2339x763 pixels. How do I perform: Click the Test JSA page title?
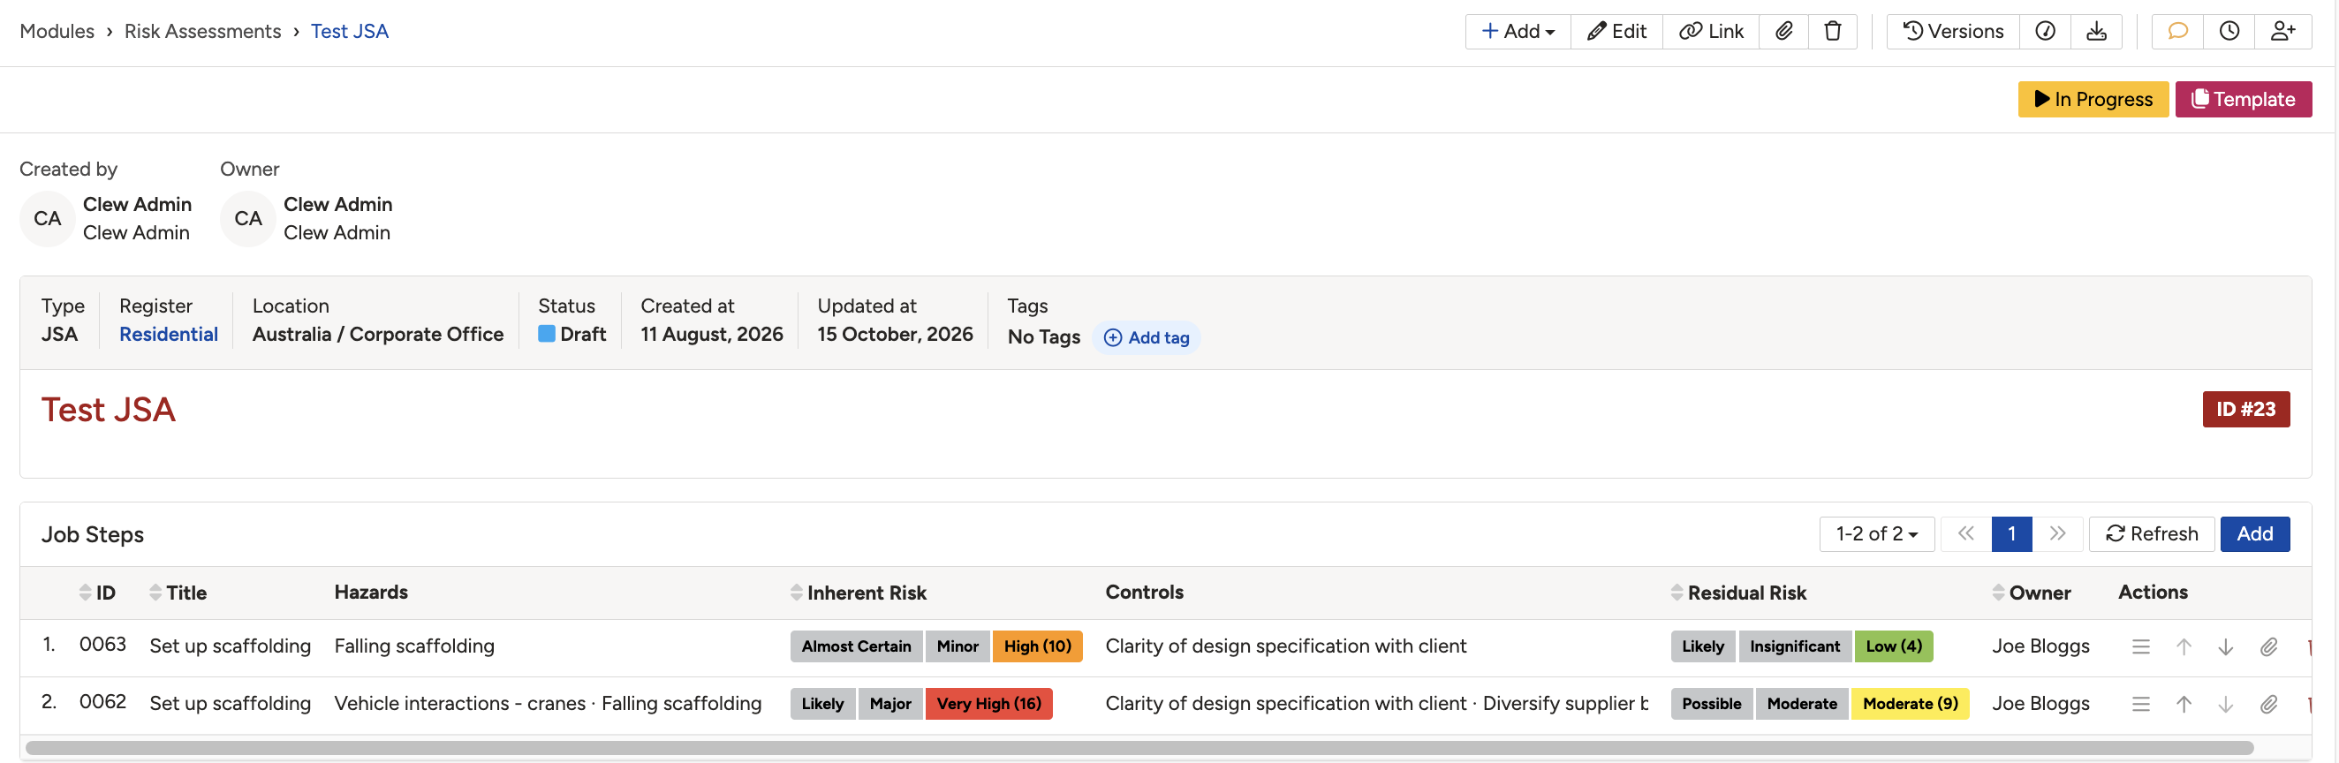[108, 410]
